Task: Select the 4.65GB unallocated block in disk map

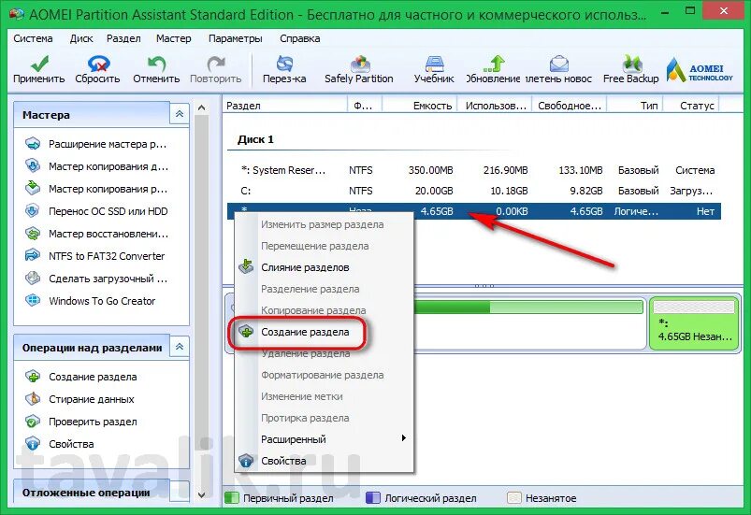Action: coord(694,323)
